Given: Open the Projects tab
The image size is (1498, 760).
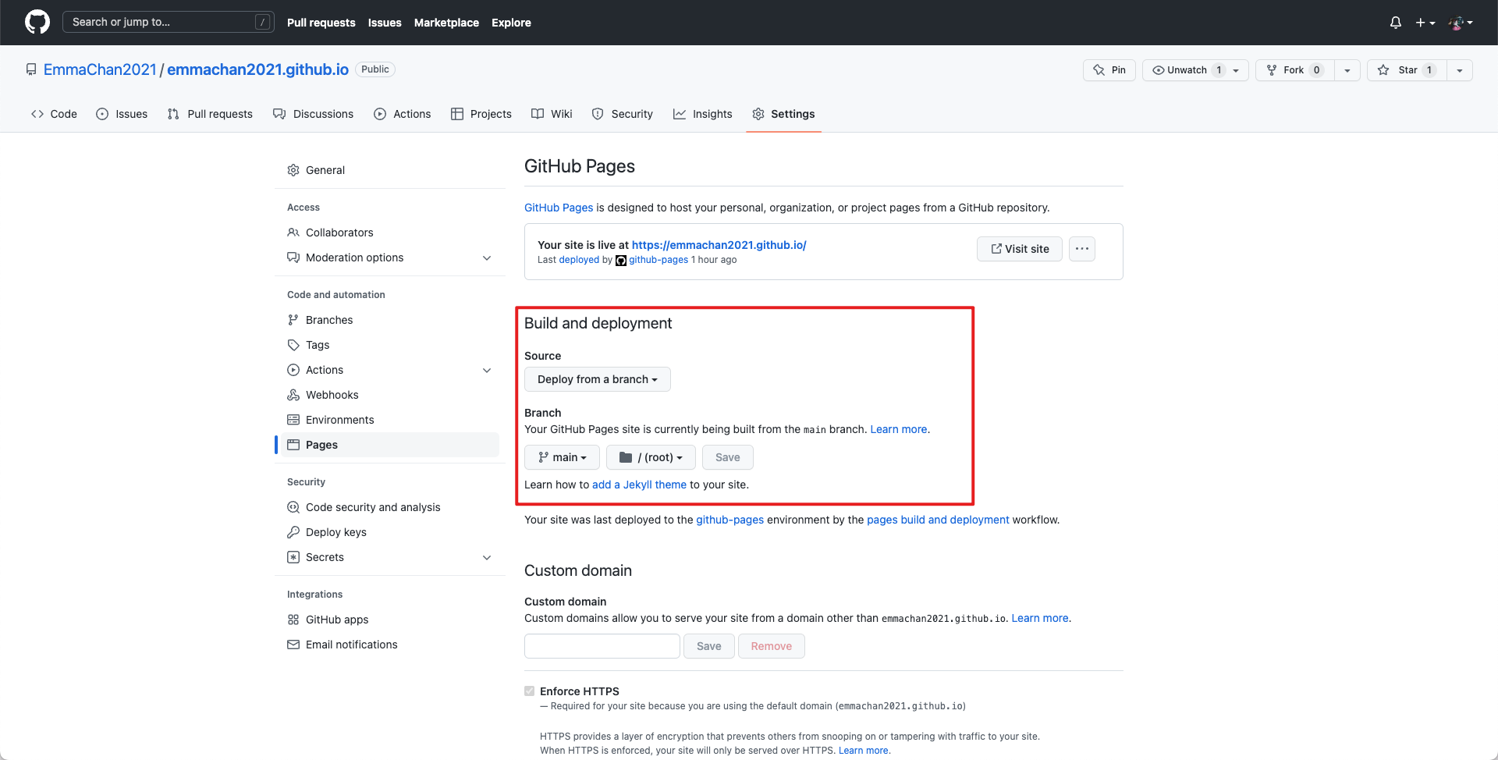Looking at the screenshot, I should coord(481,114).
